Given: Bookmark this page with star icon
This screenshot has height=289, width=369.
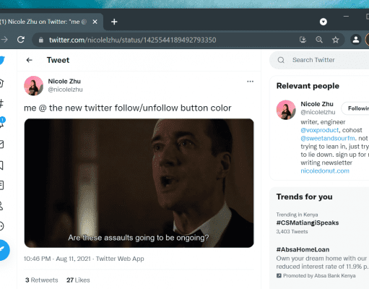Looking at the screenshot, I should pyautogui.click(x=335, y=40).
